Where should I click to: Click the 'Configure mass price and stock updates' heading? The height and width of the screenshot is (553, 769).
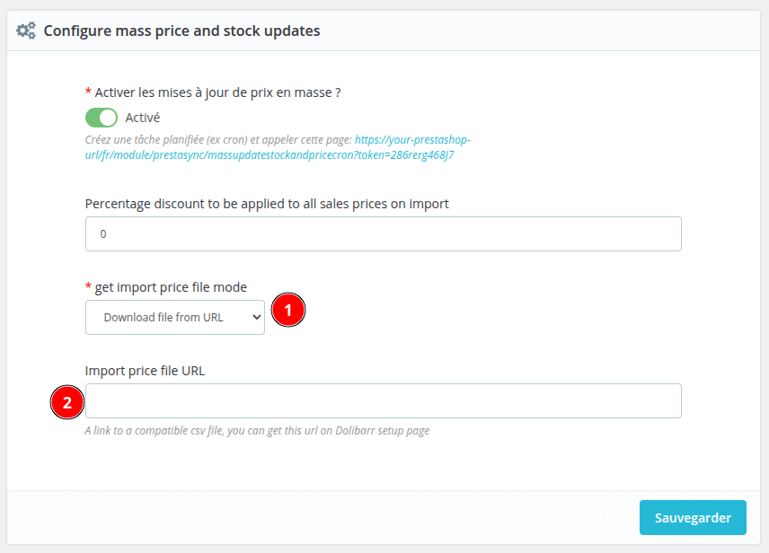[x=182, y=31]
